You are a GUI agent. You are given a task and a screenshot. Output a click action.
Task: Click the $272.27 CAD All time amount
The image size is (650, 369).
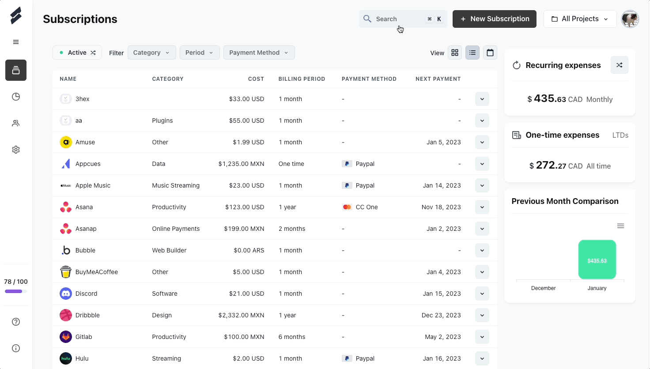[x=570, y=166]
